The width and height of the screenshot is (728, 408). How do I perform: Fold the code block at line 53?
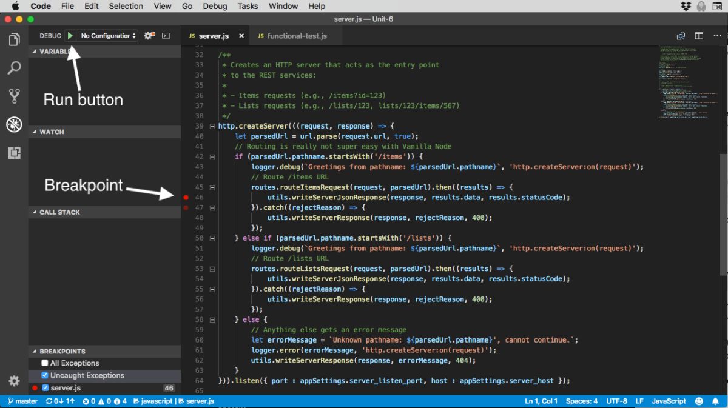(x=212, y=269)
